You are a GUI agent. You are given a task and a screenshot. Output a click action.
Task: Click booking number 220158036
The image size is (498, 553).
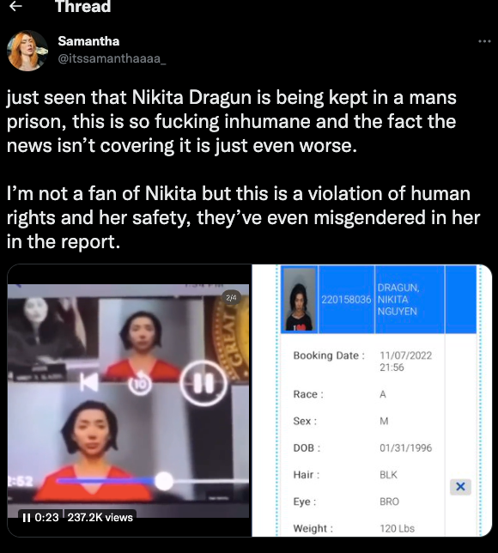pyautogui.click(x=346, y=300)
